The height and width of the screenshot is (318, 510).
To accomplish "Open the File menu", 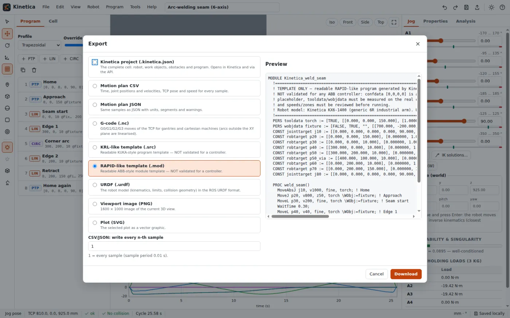I will point(46,7).
